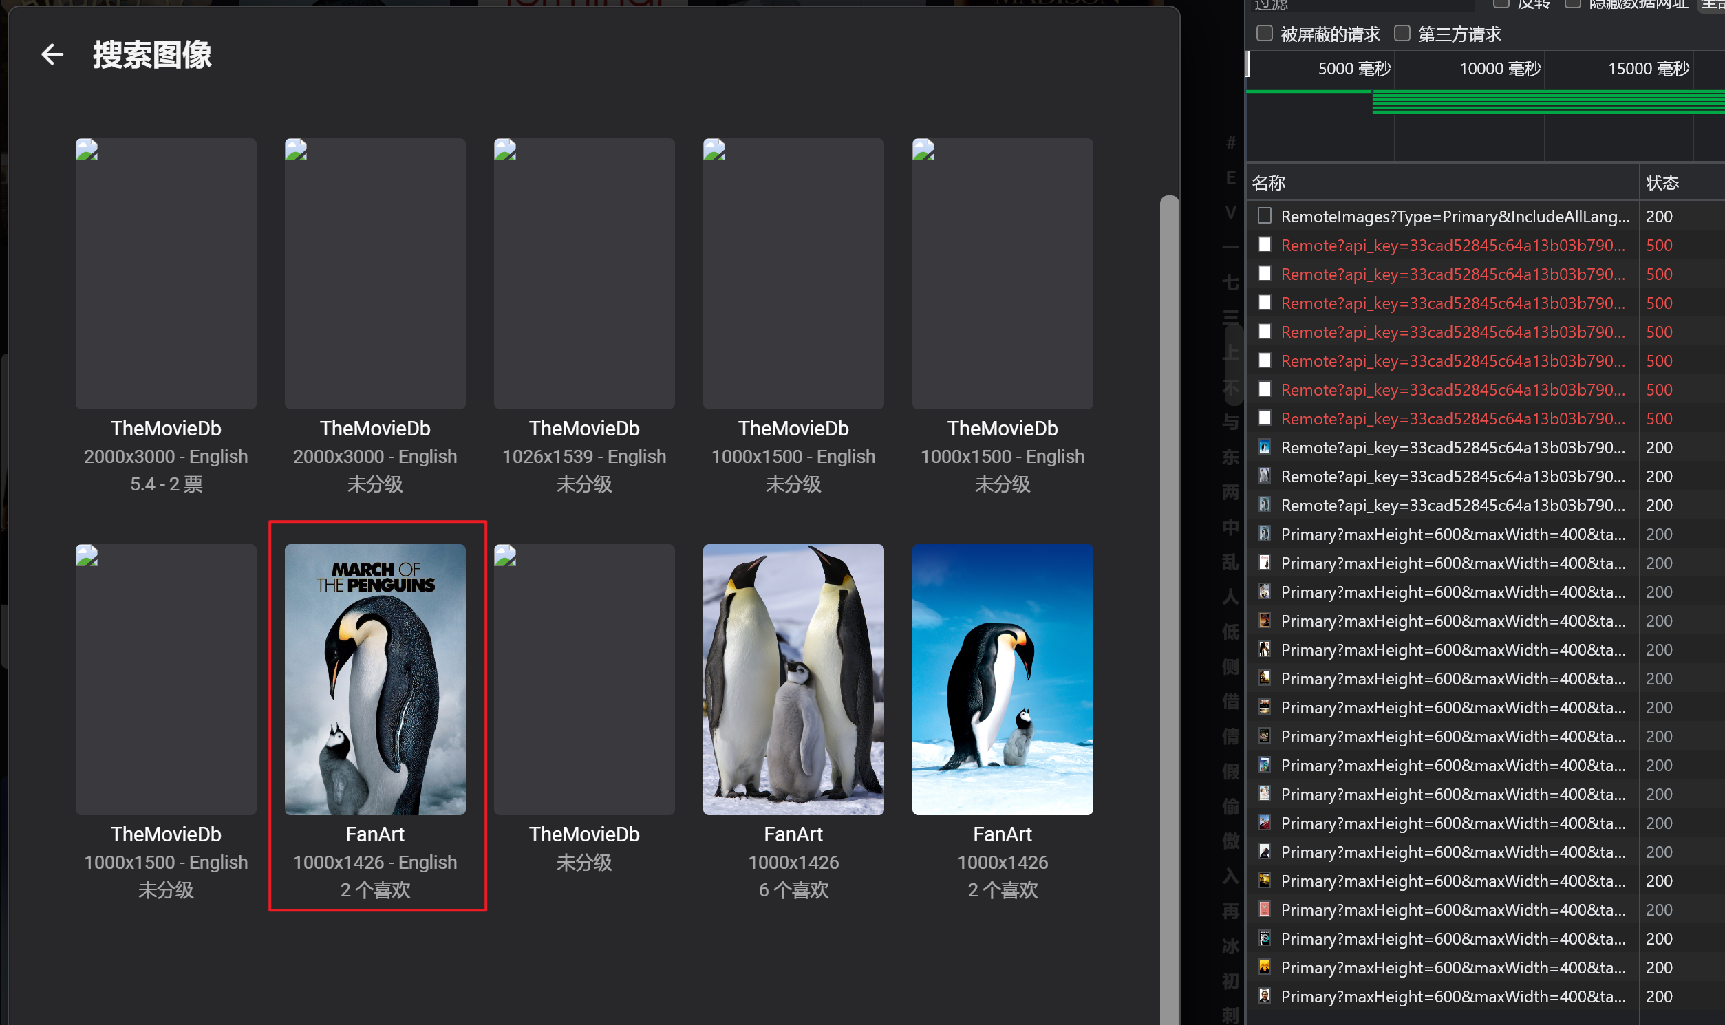Select the TheMovieDb image rated 5.4 - 2 票
This screenshot has width=1725, height=1025.
pos(166,274)
